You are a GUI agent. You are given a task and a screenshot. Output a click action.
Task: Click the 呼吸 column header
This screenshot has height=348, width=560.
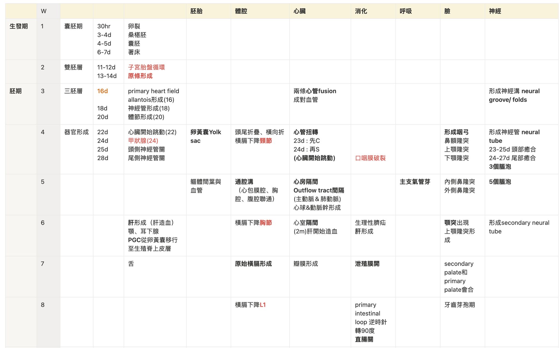[406, 11]
